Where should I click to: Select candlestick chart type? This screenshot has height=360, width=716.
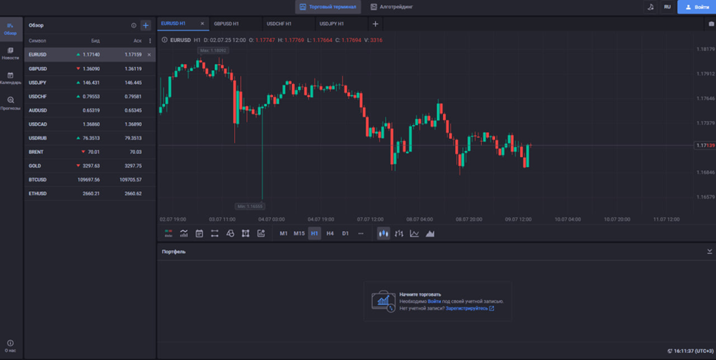[x=384, y=233]
